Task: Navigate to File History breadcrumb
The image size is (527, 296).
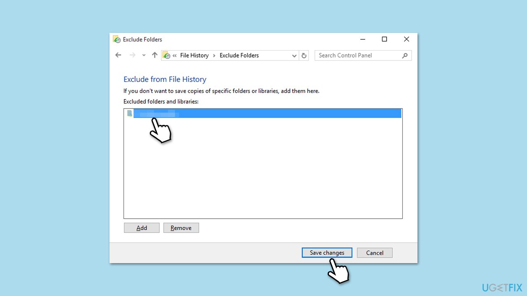Action: 194,55
